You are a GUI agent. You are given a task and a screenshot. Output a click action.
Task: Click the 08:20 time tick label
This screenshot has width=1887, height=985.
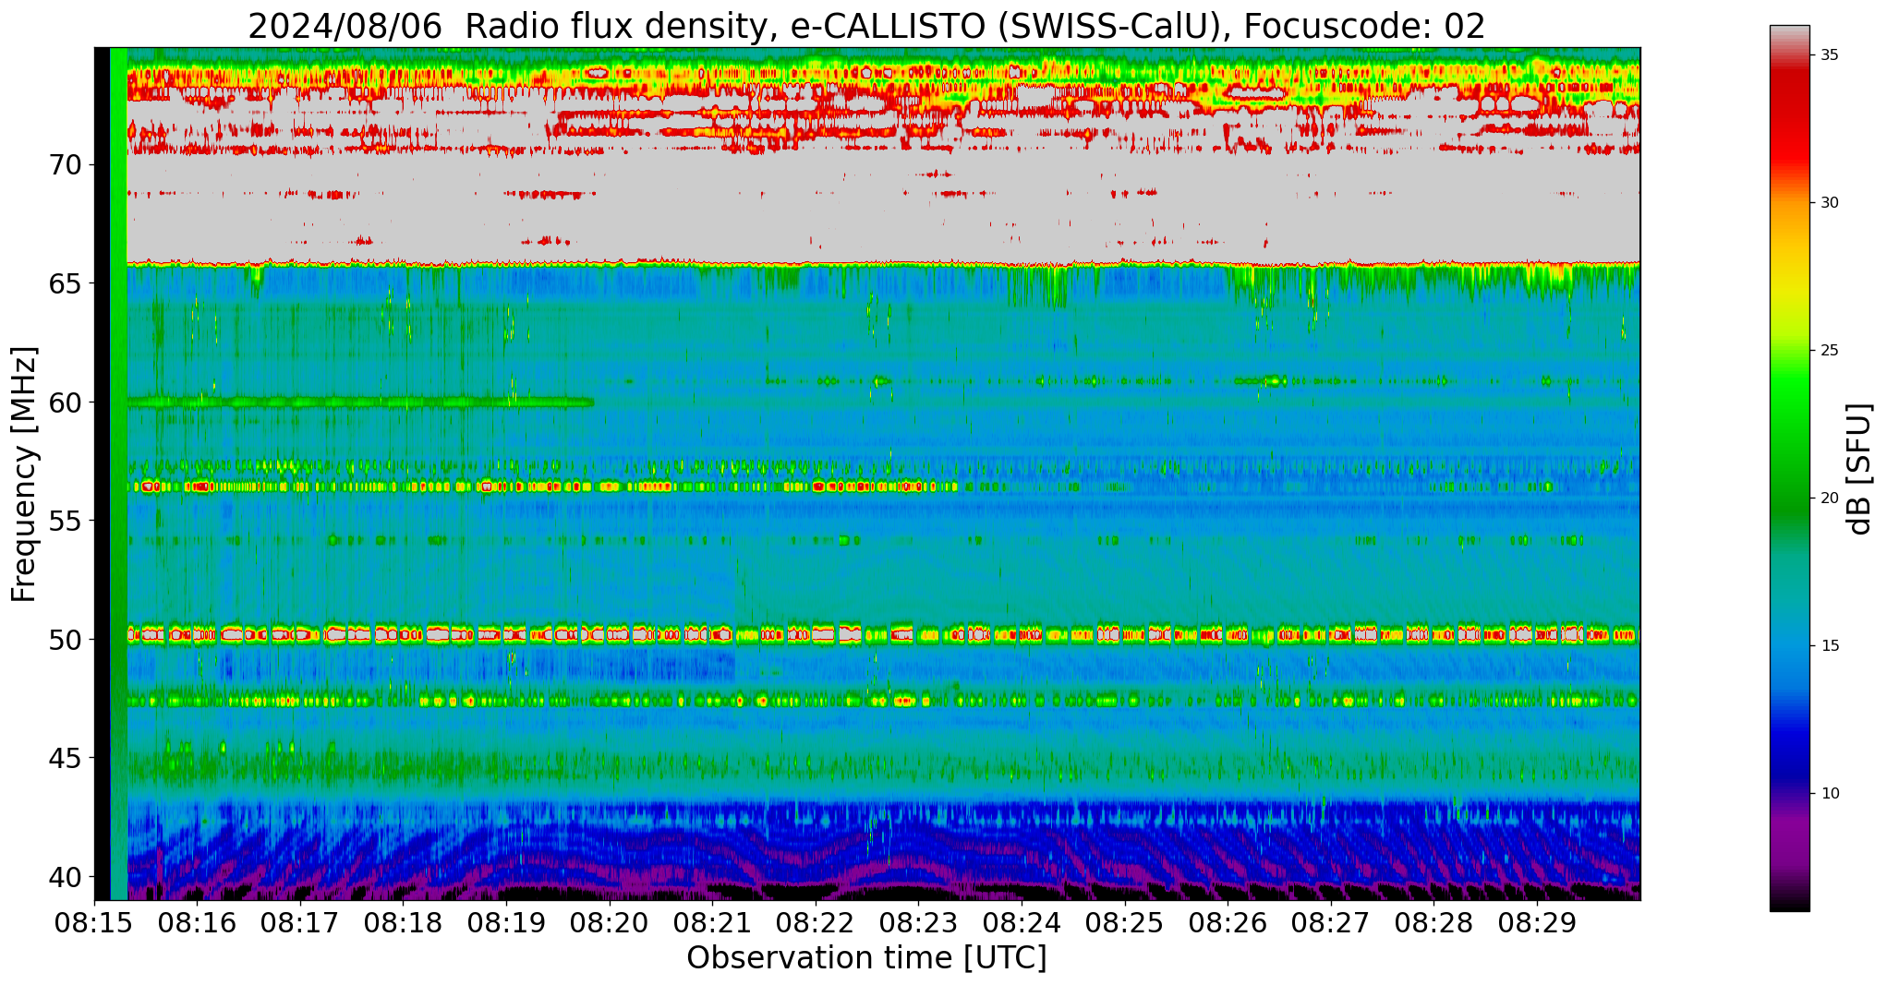610,923
